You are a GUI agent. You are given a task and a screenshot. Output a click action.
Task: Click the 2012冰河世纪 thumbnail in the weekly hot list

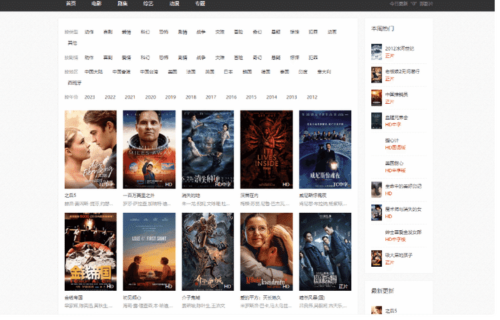coord(376,51)
